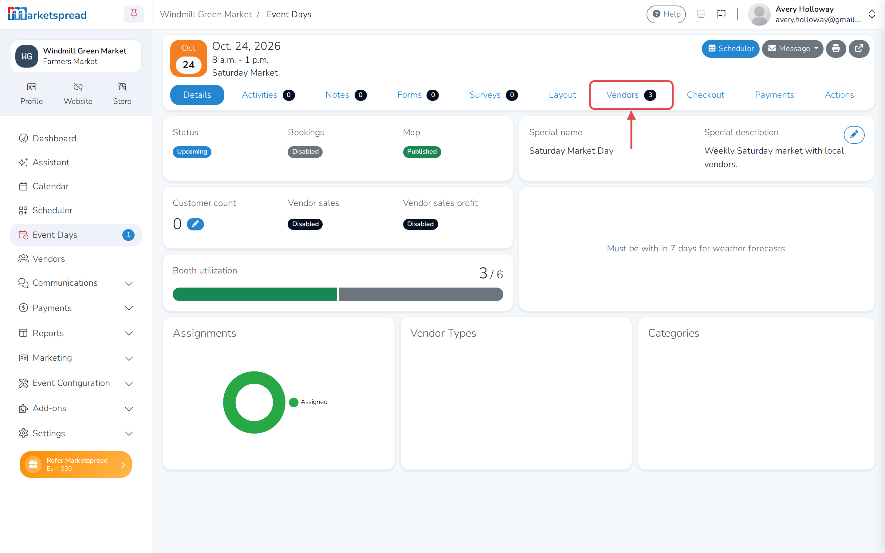Open the Forms tab
Screen dimensions: 885x553
pyautogui.click(x=418, y=95)
